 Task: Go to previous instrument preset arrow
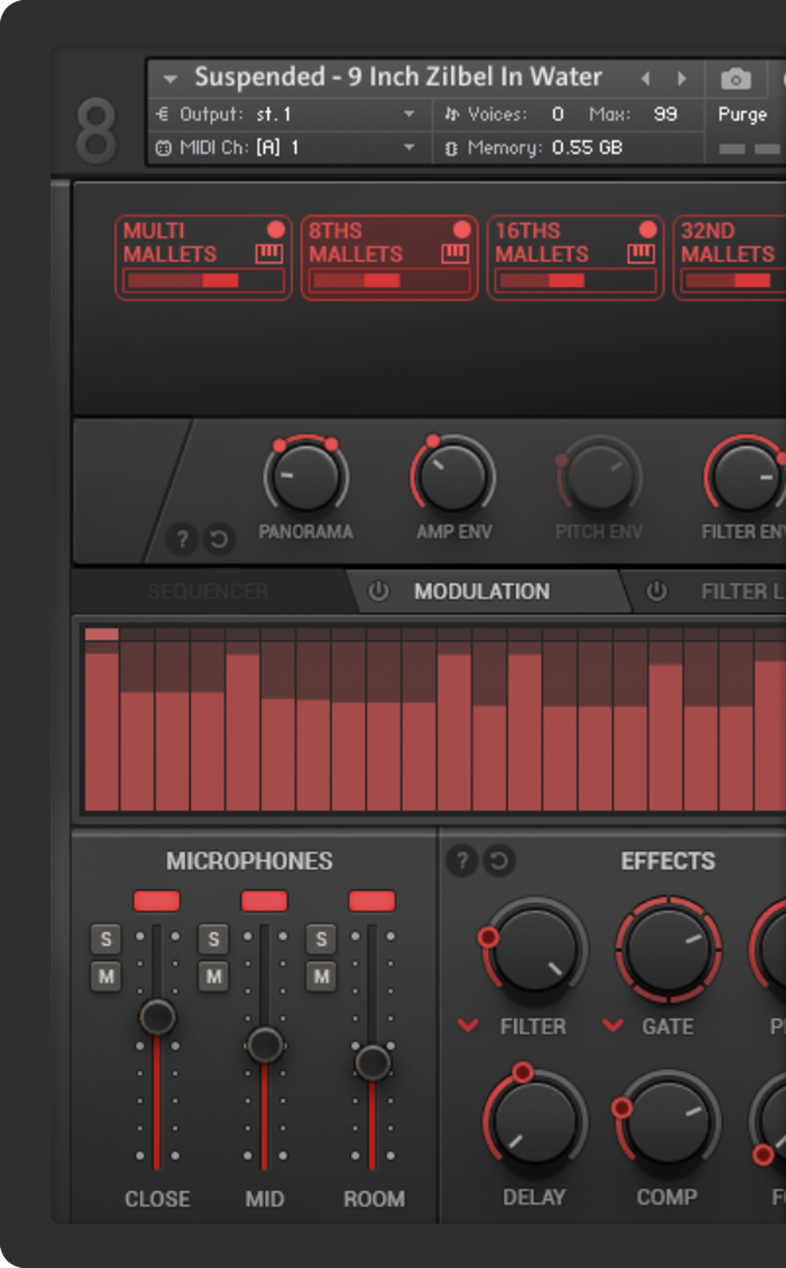click(645, 78)
